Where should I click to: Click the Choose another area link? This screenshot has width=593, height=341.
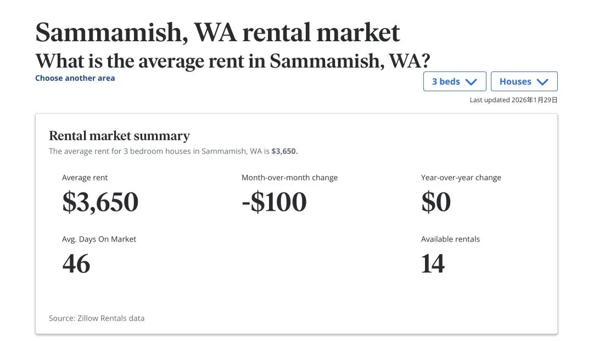pyautogui.click(x=75, y=78)
